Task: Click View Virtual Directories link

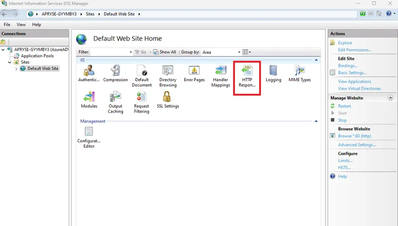Action: click(x=359, y=89)
